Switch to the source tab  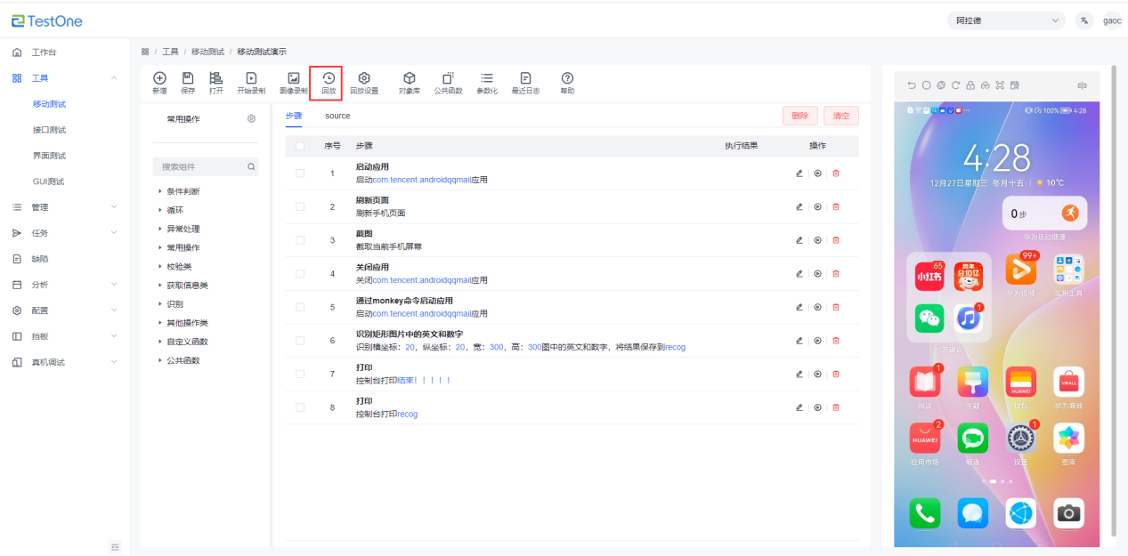pos(337,116)
